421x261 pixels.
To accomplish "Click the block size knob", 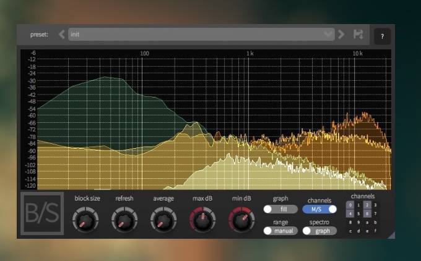I will (84, 218).
